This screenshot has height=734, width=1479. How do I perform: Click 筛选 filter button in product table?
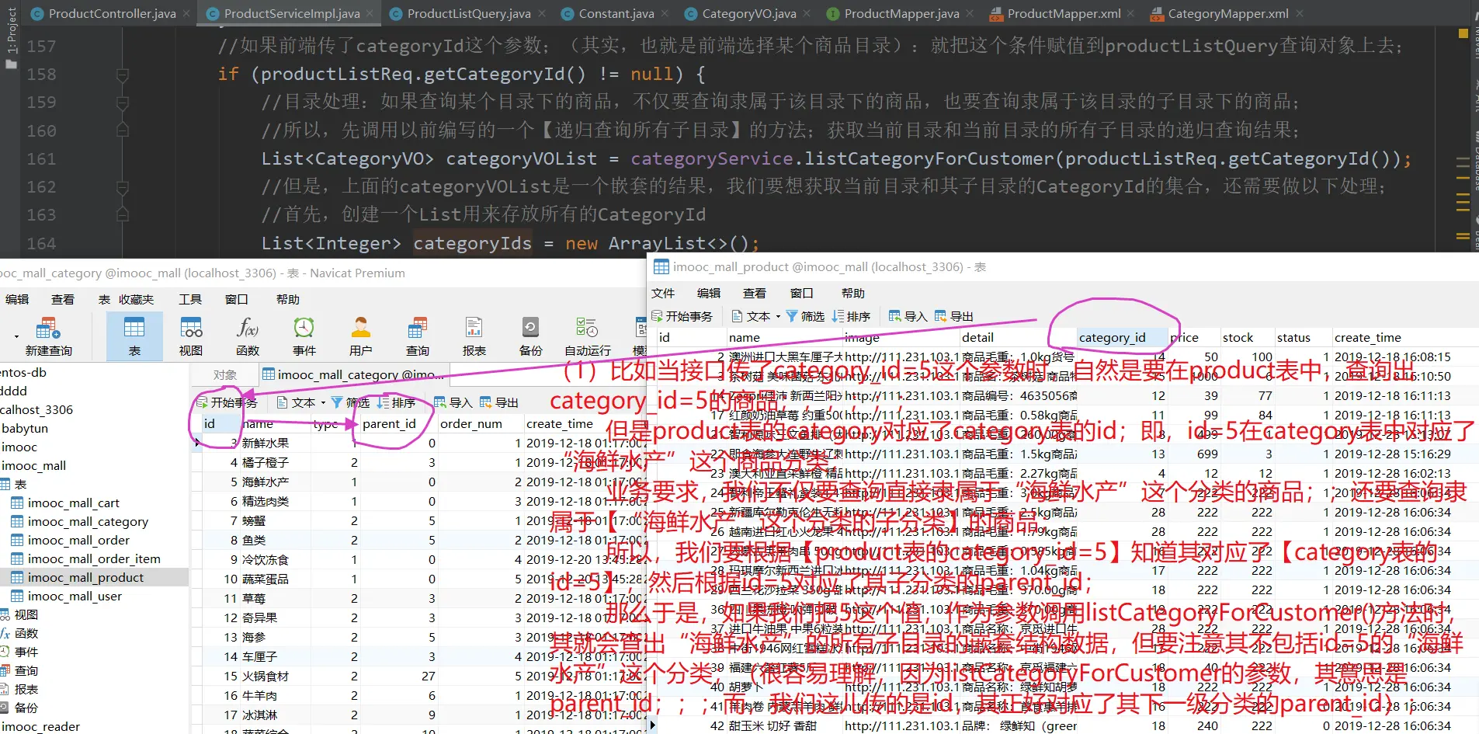click(x=805, y=317)
